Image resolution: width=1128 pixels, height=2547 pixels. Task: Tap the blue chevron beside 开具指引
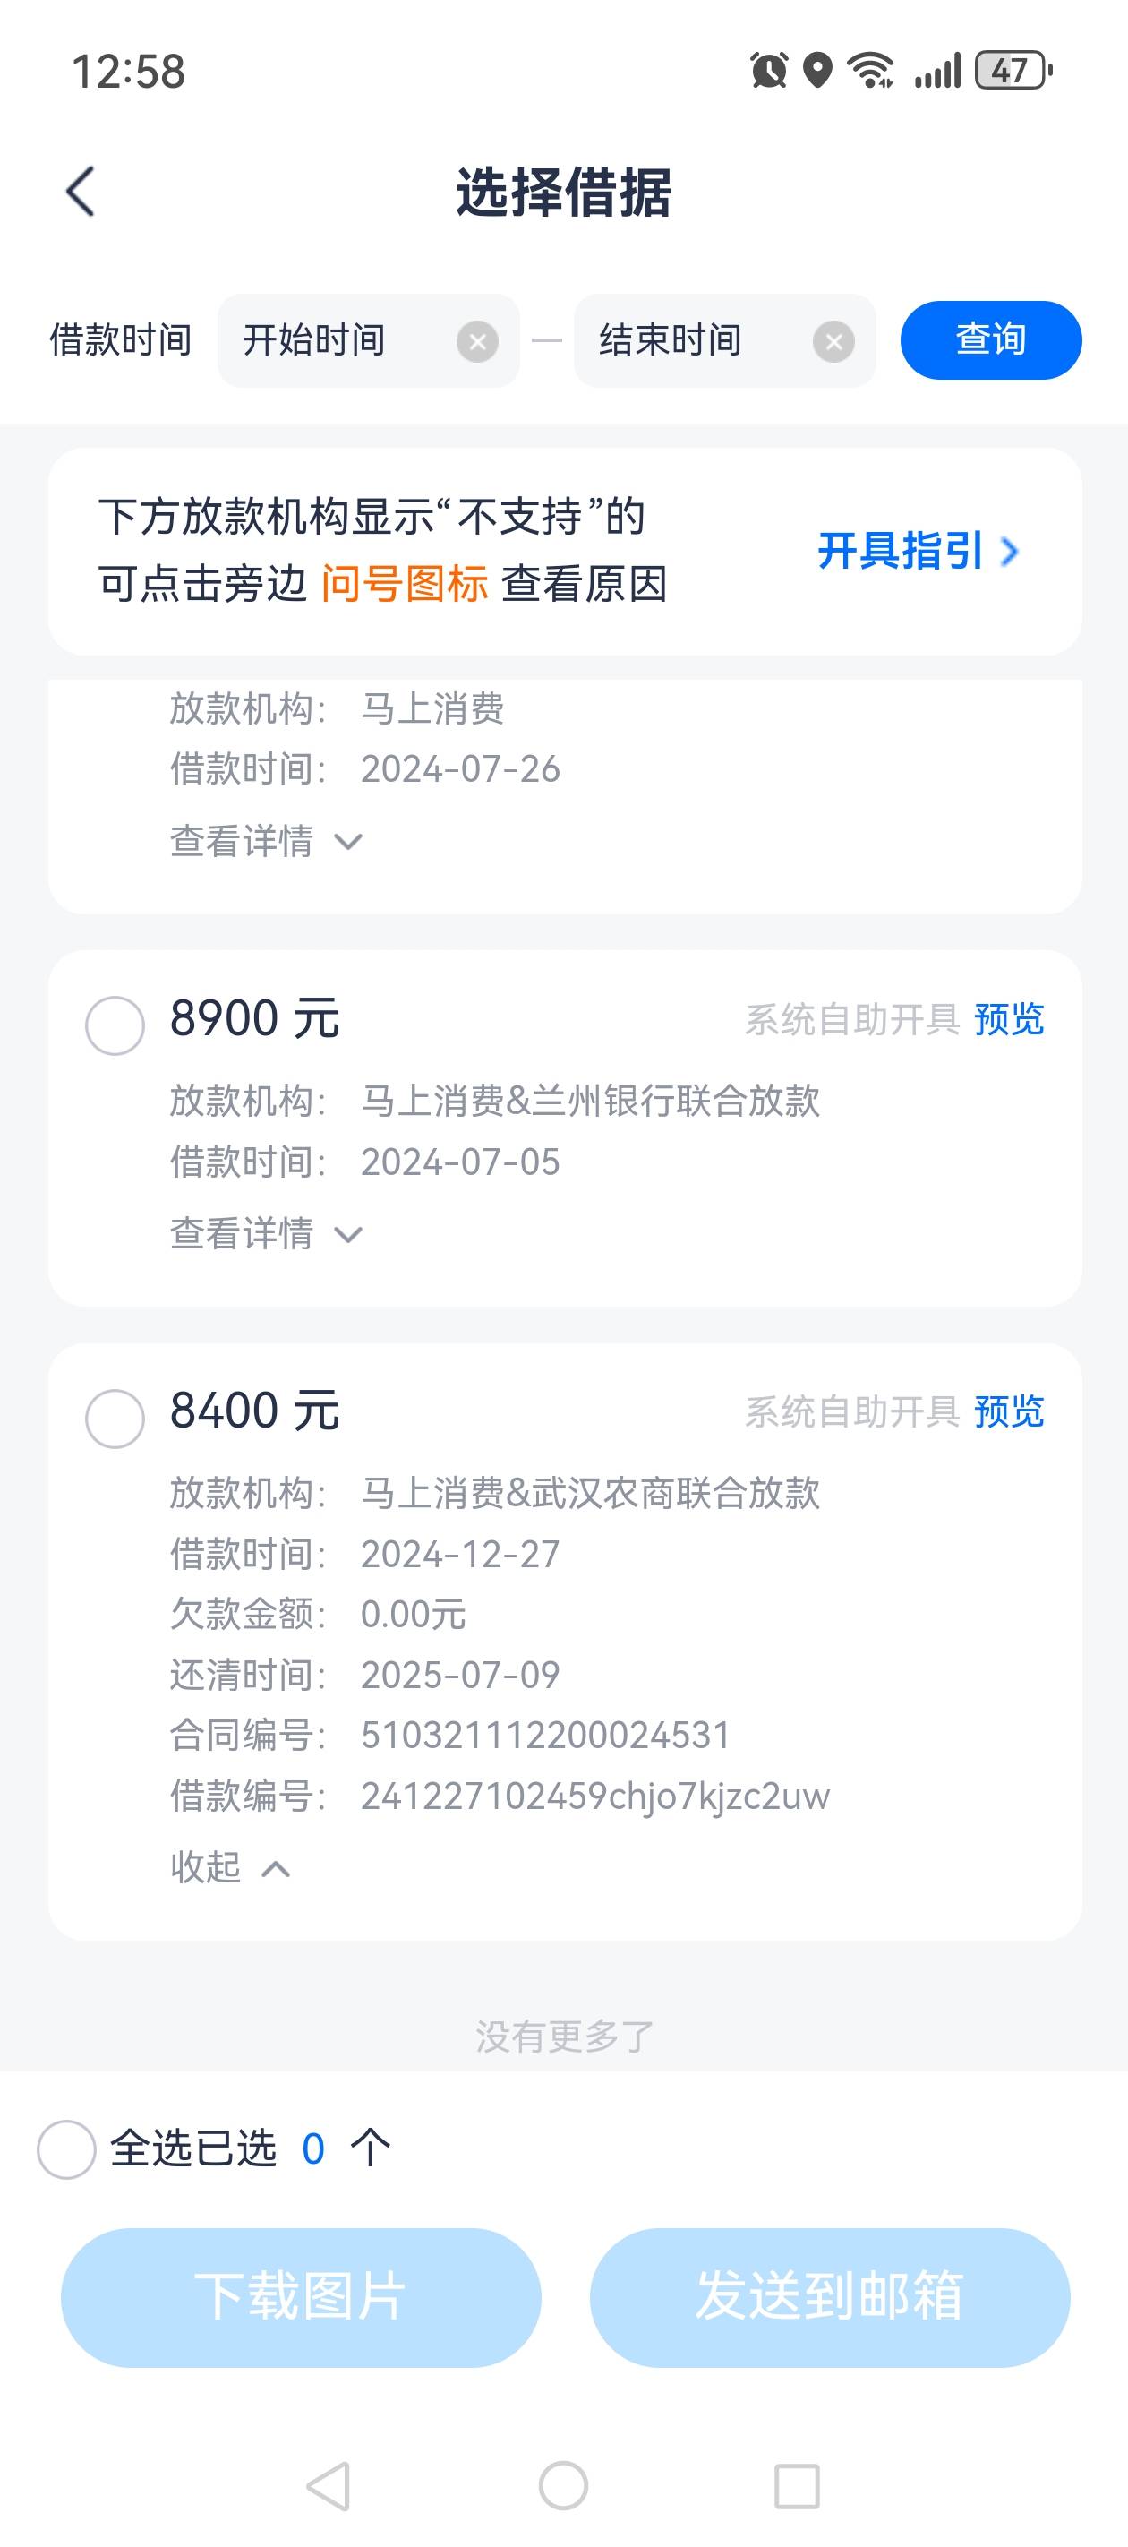[x=1008, y=552]
